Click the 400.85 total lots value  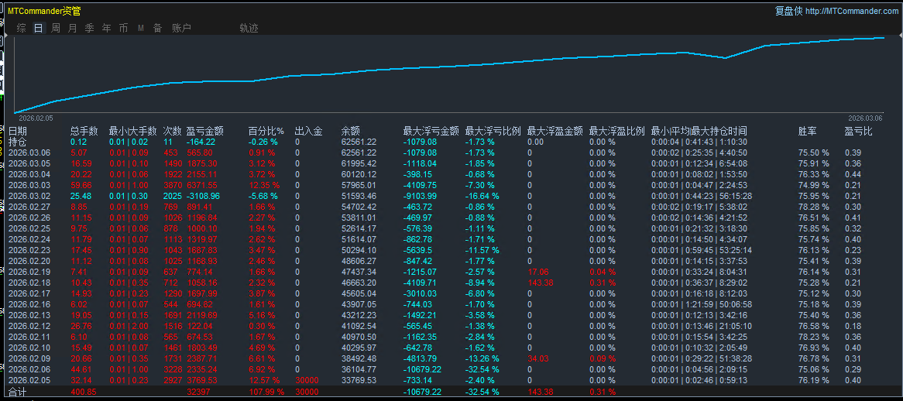point(84,392)
